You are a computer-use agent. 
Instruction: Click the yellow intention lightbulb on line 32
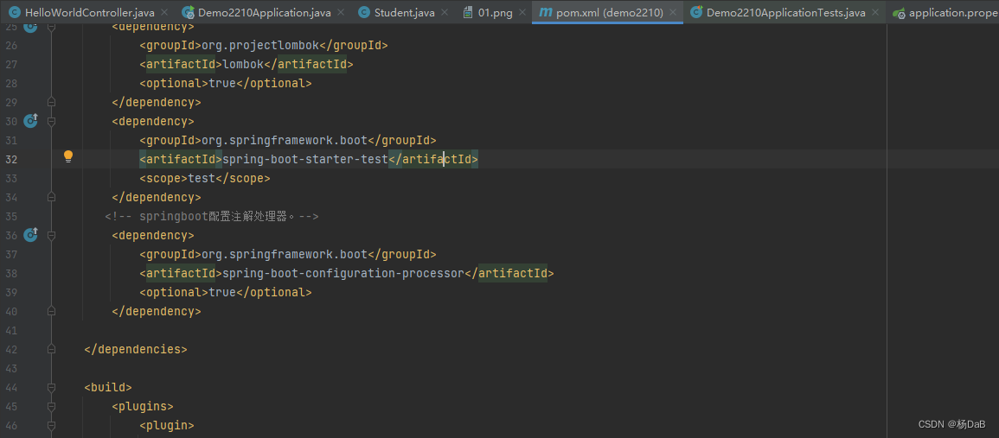[68, 157]
